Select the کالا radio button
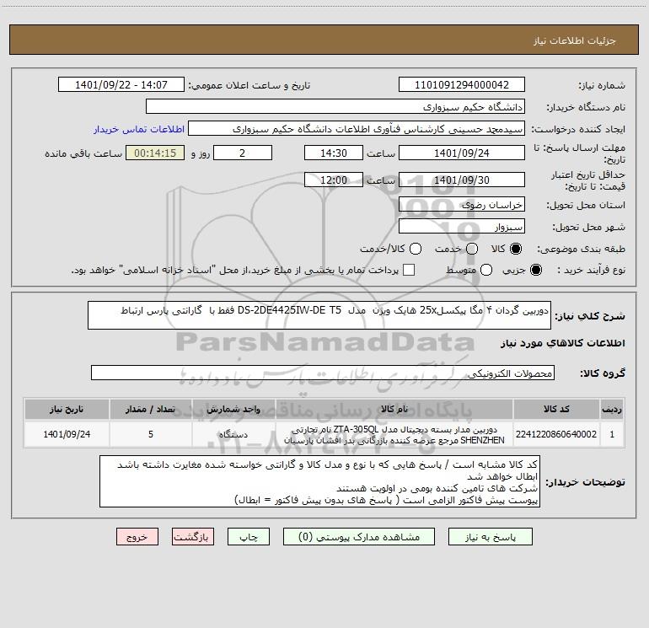 [516, 249]
